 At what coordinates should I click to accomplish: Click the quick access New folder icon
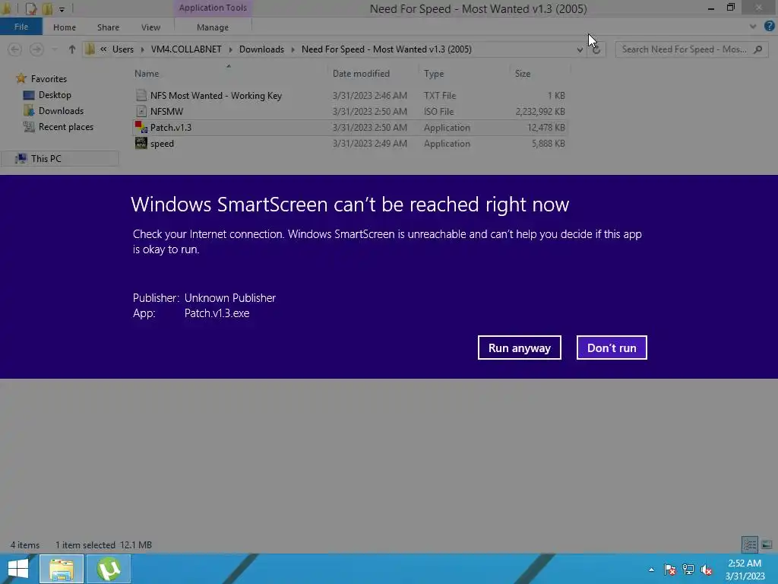coord(48,8)
